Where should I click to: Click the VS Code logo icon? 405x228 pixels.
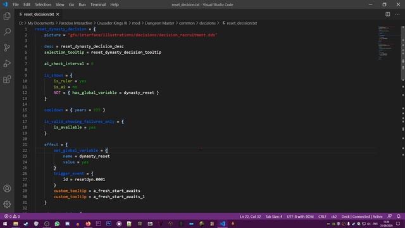[5, 4]
